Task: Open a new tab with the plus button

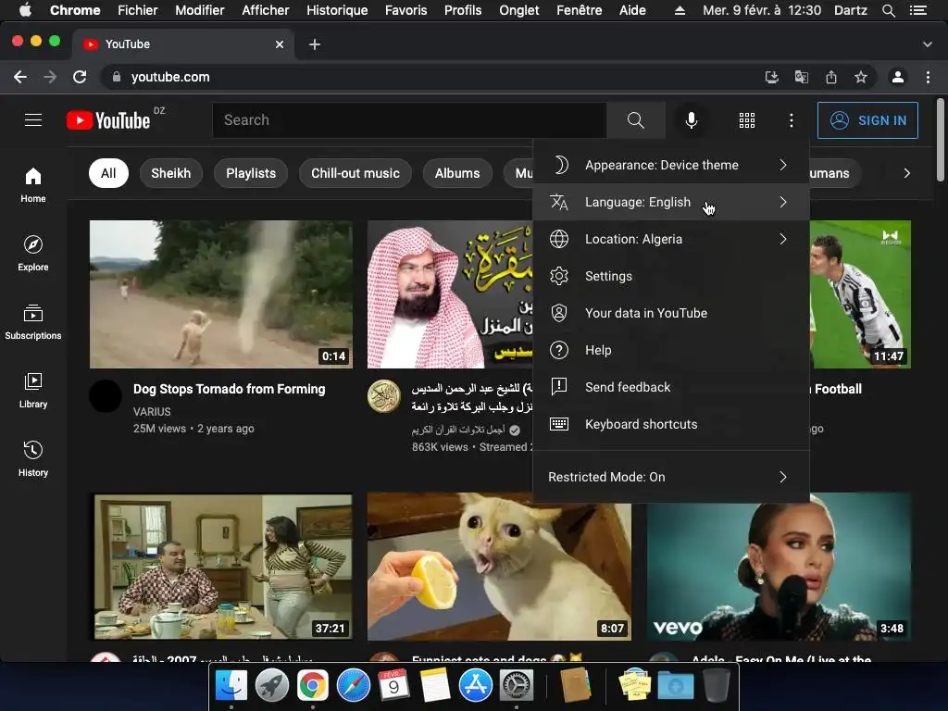Action: click(315, 44)
